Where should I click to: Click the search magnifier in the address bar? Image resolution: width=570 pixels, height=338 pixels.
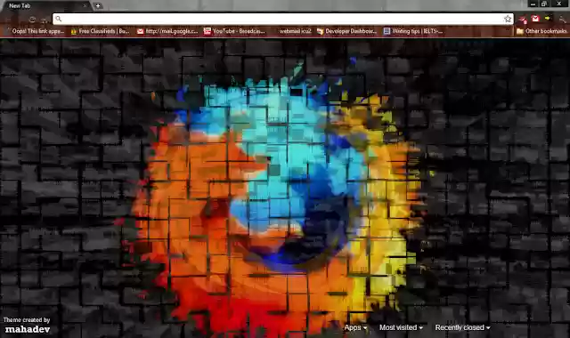click(59, 19)
